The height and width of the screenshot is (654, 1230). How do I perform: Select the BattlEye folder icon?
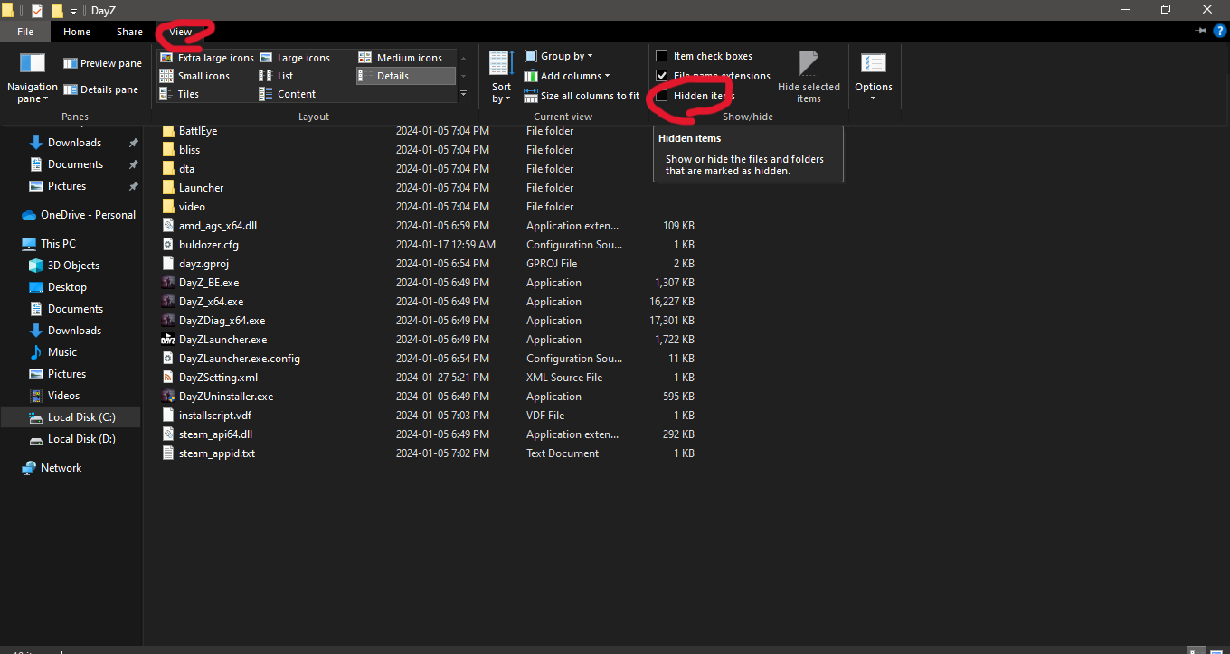click(168, 131)
